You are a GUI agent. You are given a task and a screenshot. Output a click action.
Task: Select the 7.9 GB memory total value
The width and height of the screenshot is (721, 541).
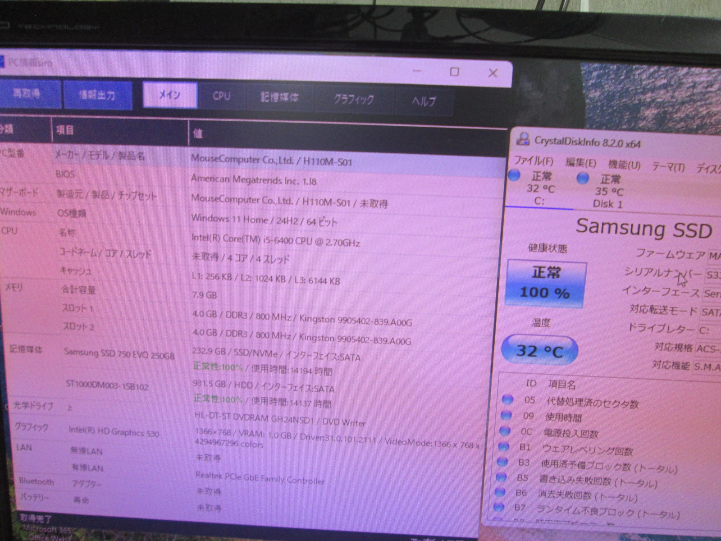click(205, 295)
